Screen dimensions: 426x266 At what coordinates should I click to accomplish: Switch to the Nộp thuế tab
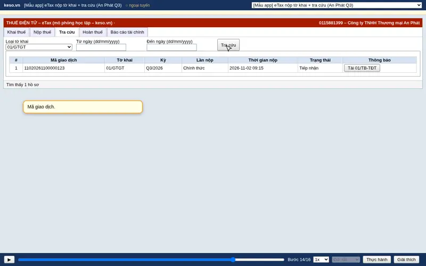[42, 32]
